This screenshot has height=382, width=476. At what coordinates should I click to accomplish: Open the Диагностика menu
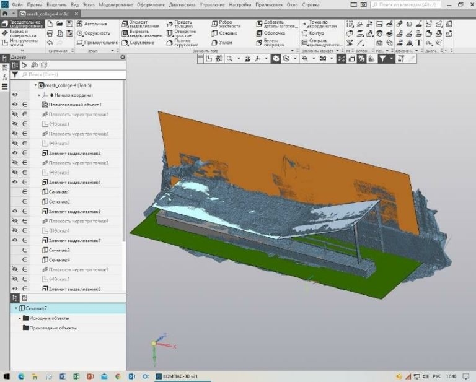pos(182,4)
